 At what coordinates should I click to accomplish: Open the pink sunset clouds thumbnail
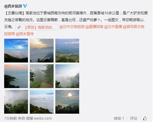pos(16,76)
